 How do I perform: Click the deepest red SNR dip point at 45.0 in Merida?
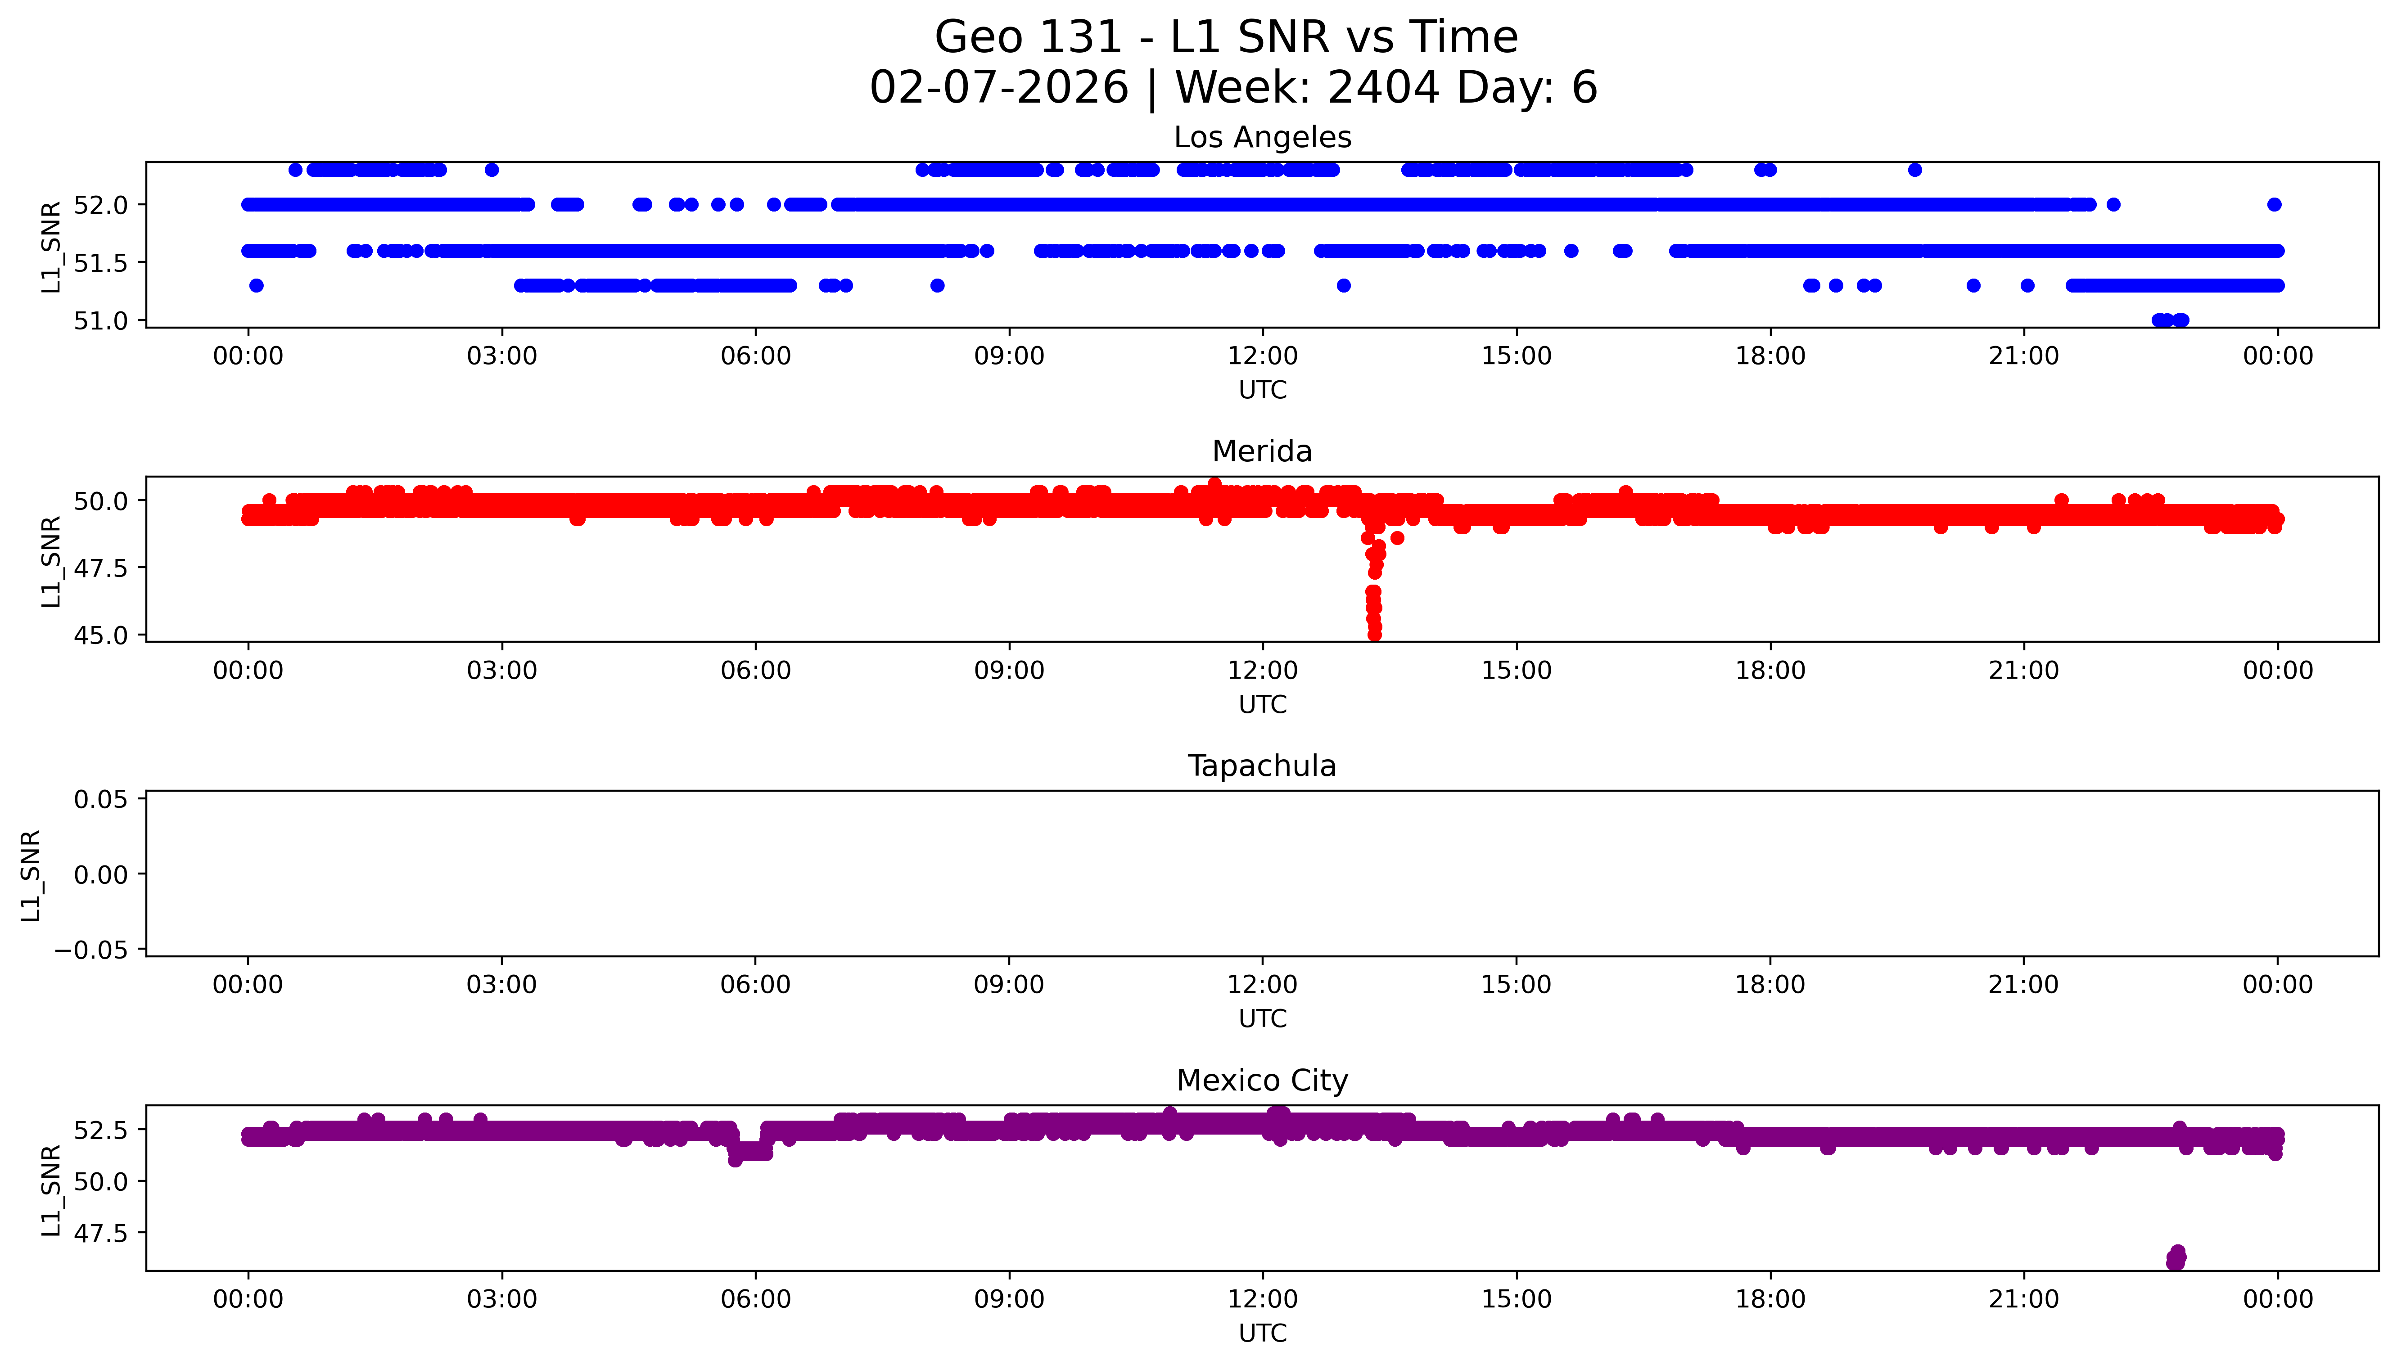[x=1374, y=634]
